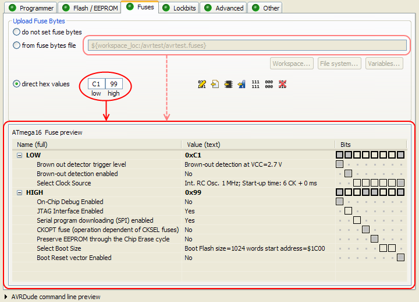Open the Advanced tab

(223, 8)
